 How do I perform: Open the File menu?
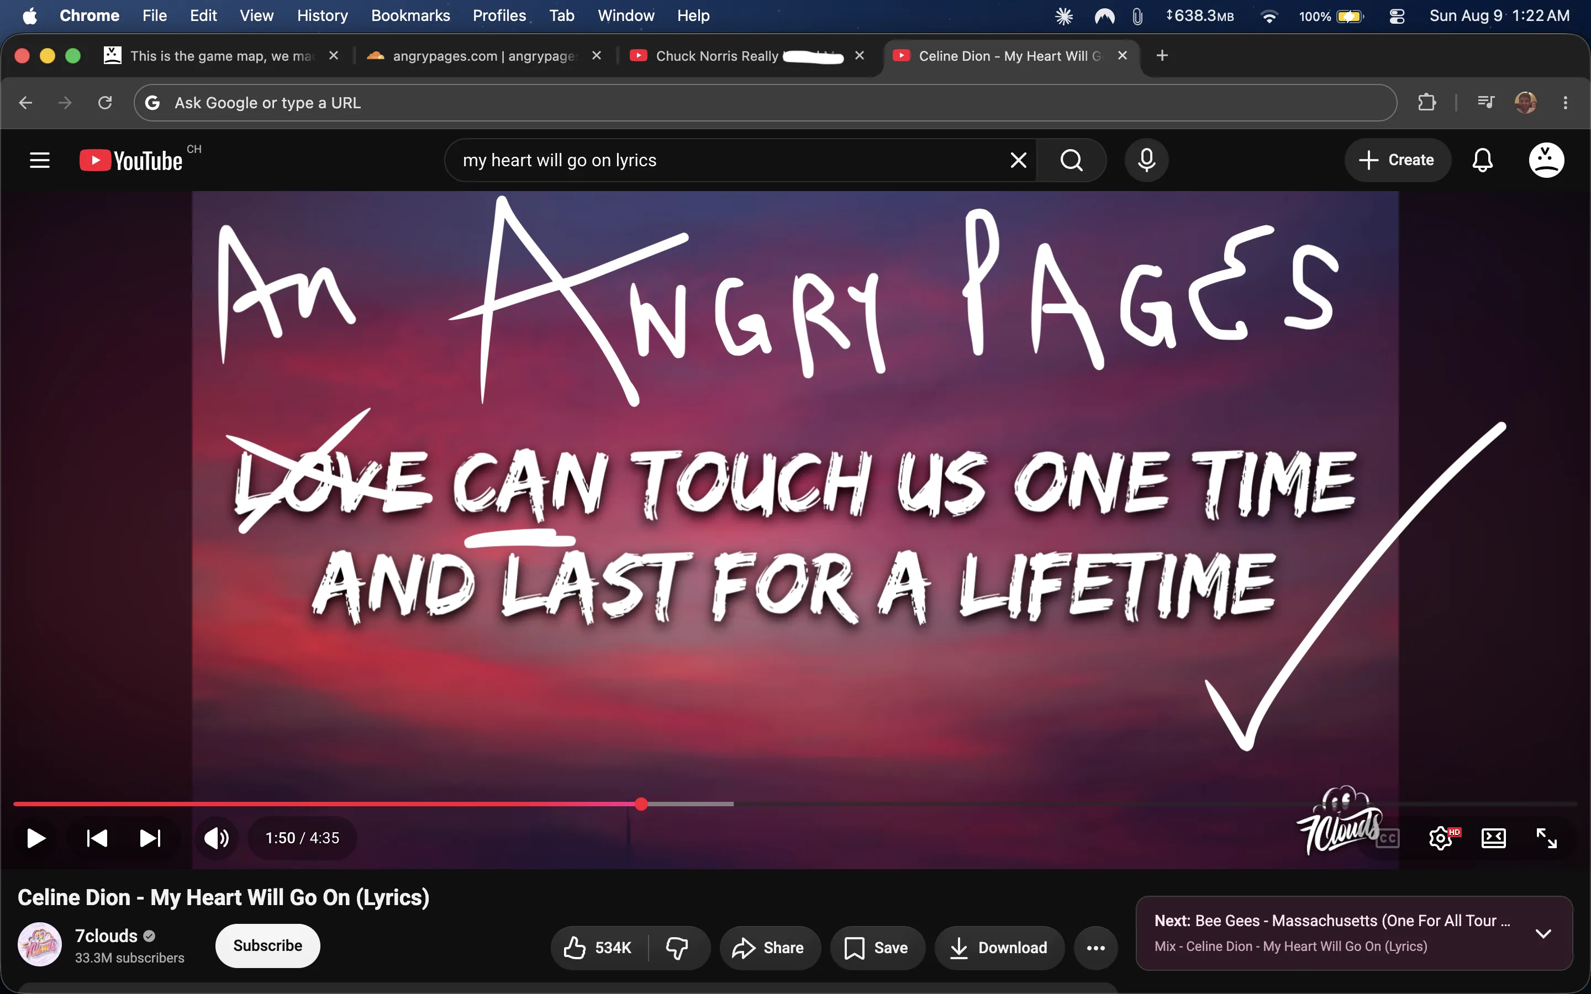point(155,16)
